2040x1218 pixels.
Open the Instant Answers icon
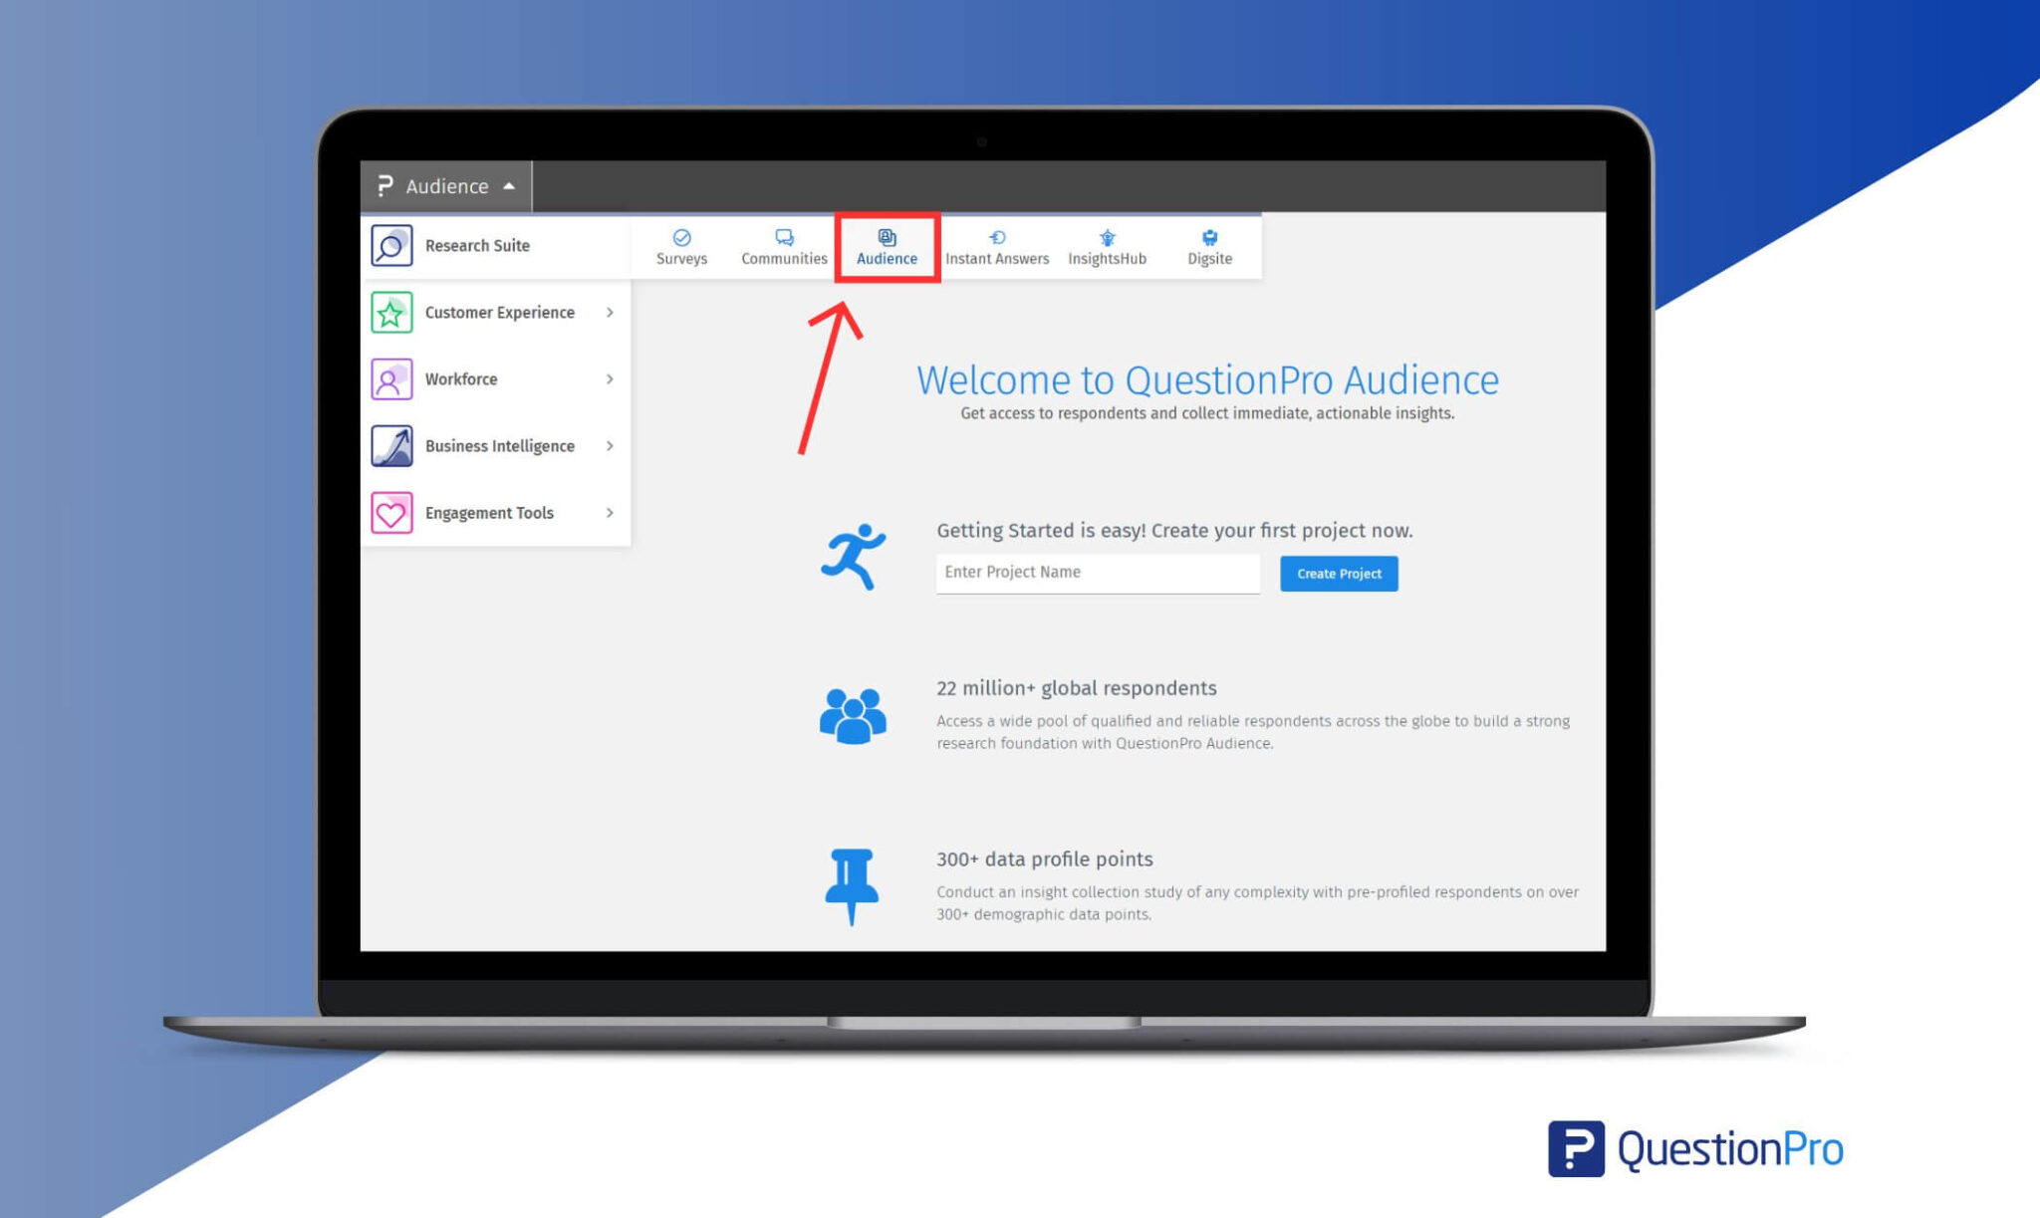(996, 237)
